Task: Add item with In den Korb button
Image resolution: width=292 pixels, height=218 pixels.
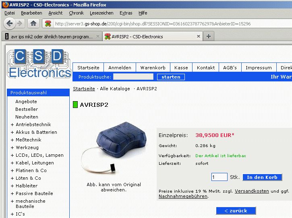Action: click(x=262, y=177)
